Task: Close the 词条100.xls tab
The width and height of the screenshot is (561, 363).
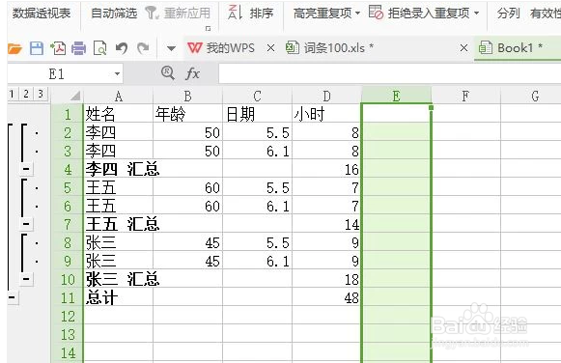Action: 463,48
